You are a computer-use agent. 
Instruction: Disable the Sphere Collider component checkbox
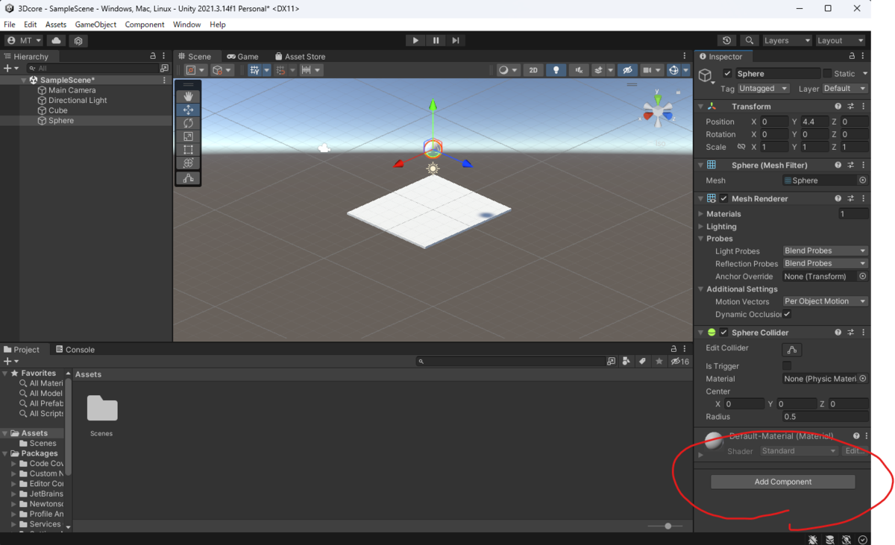click(723, 333)
